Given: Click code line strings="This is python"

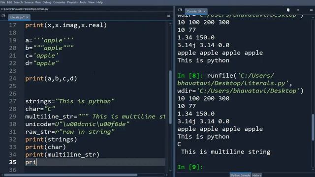Looking at the screenshot, I should pos(70,101).
